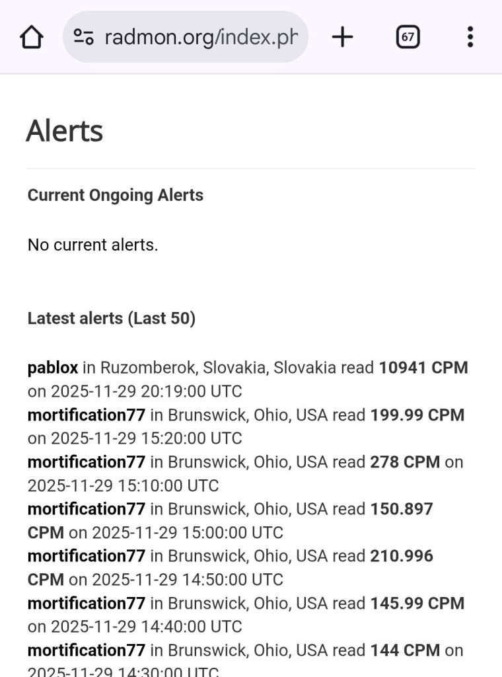Click mortification77 on the 144 CPM alert
This screenshot has height=677, width=502.
(x=86, y=651)
